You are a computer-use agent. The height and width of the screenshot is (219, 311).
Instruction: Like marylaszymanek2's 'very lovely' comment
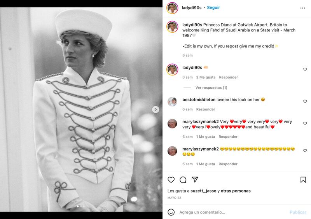tap(305, 124)
